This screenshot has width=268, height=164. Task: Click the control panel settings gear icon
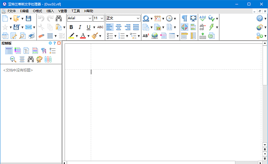click(50, 43)
